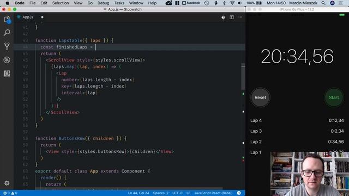
Task: Open Spotlight search in the menu bar
Action: [x=323, y=3]
